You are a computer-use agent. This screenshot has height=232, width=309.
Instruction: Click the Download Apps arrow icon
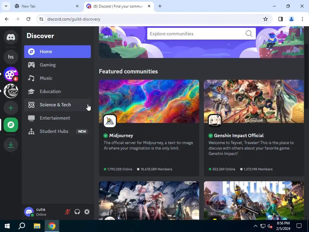[11, 145]
